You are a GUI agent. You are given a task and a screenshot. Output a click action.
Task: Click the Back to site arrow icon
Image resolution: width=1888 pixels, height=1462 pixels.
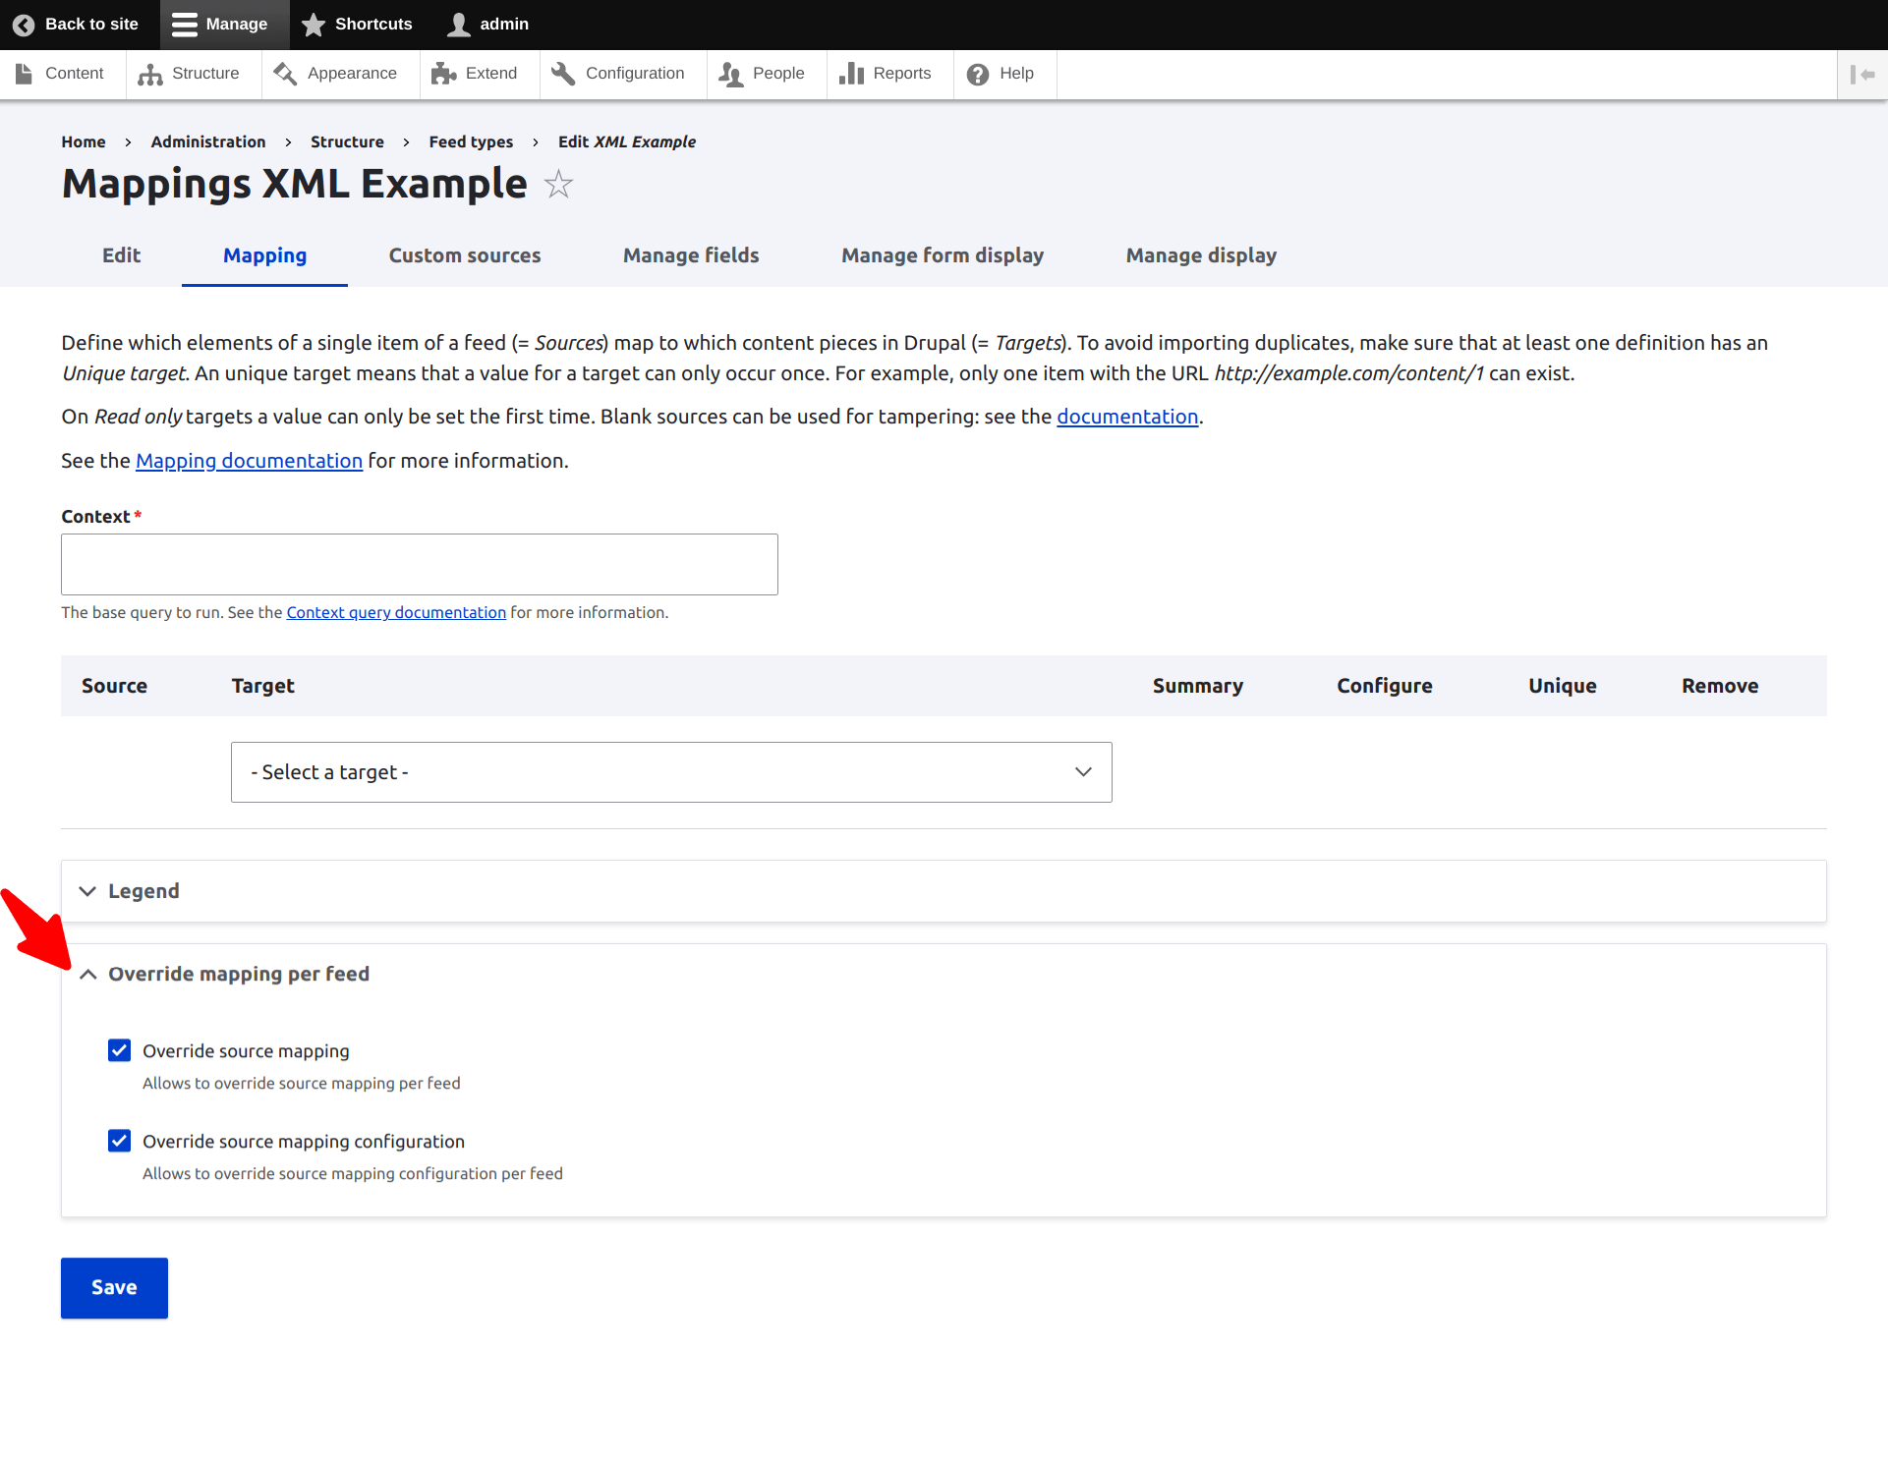(x=24, y=25)
